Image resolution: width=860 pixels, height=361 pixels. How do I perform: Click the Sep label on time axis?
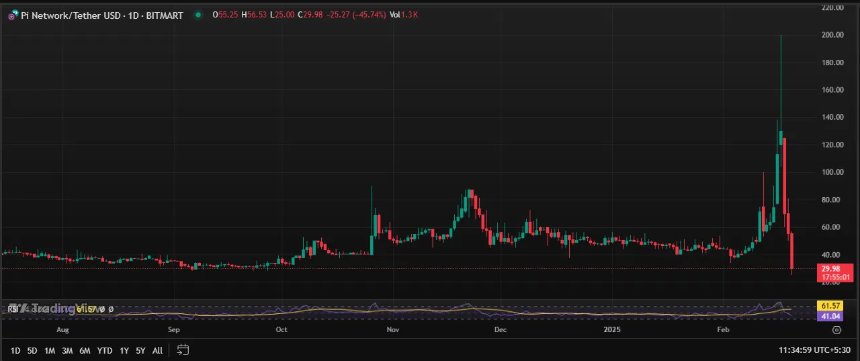pyautogui.click(x=174, y=330)
